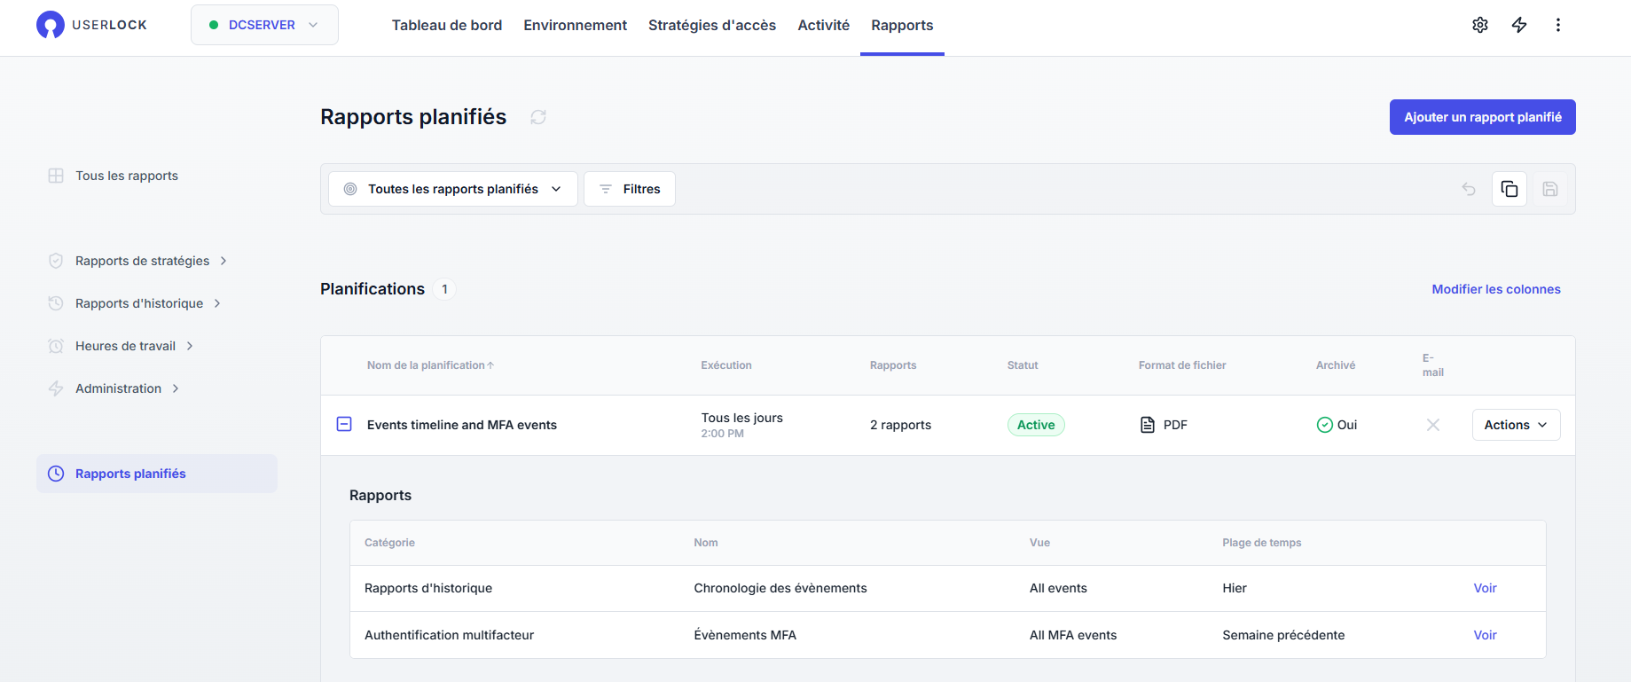
Task: Collapse the Events timeline and MFA events row
Action: click(344, 425)
